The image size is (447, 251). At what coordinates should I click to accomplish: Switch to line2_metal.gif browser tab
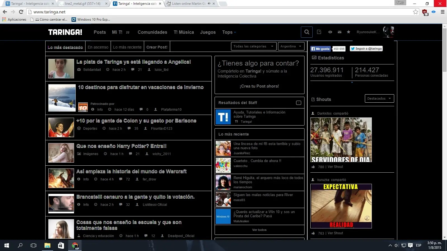[82, 4]
